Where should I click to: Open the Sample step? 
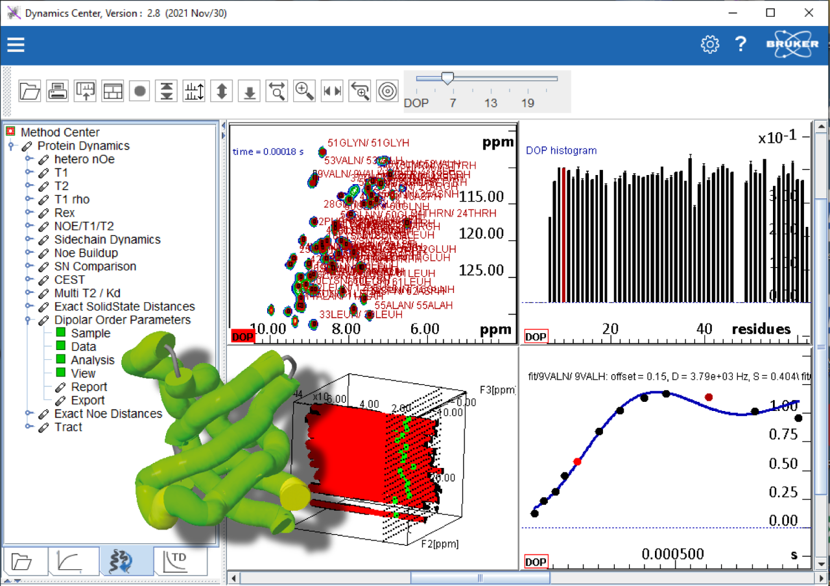pyautogui.click(x=90, y=333)
